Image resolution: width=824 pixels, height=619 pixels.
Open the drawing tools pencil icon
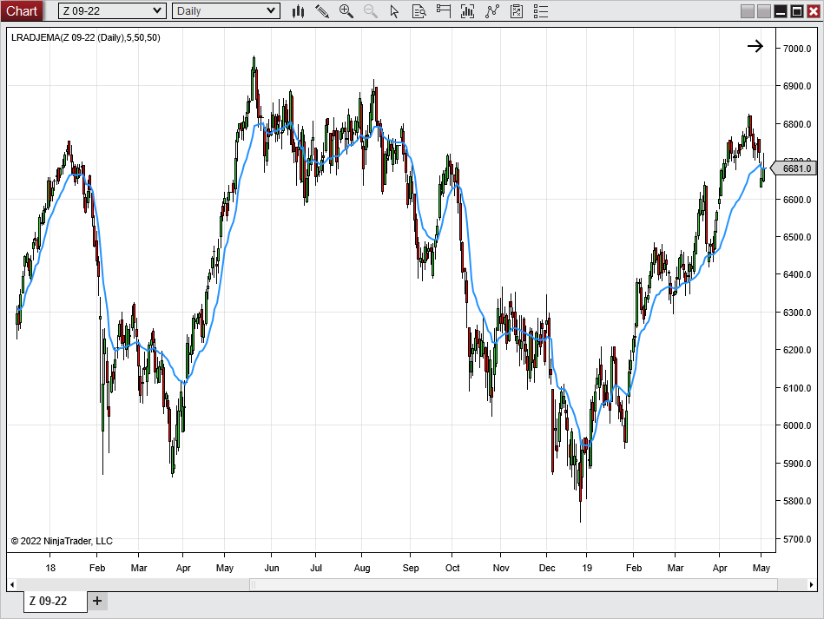tap(321, 11)
